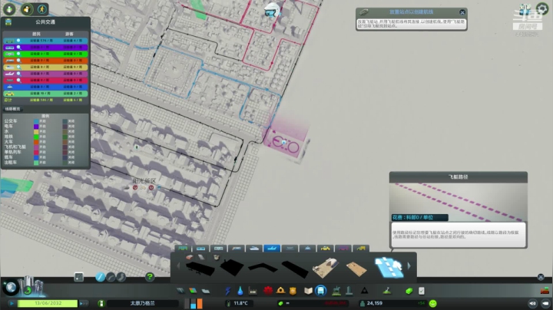Toggle ship lines visibility magnifier on yellow row
Image resolution: width=553 pixels, height=310 pixels.
pos(18,67)
